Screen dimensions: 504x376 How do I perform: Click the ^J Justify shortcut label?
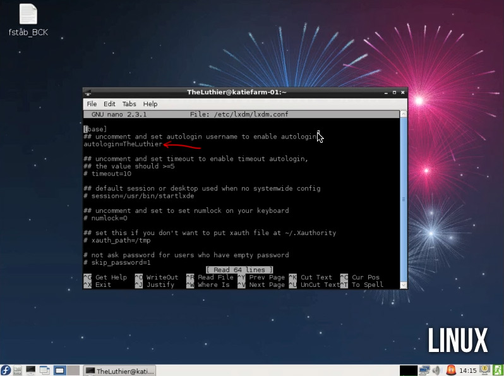tap(155, 284)
